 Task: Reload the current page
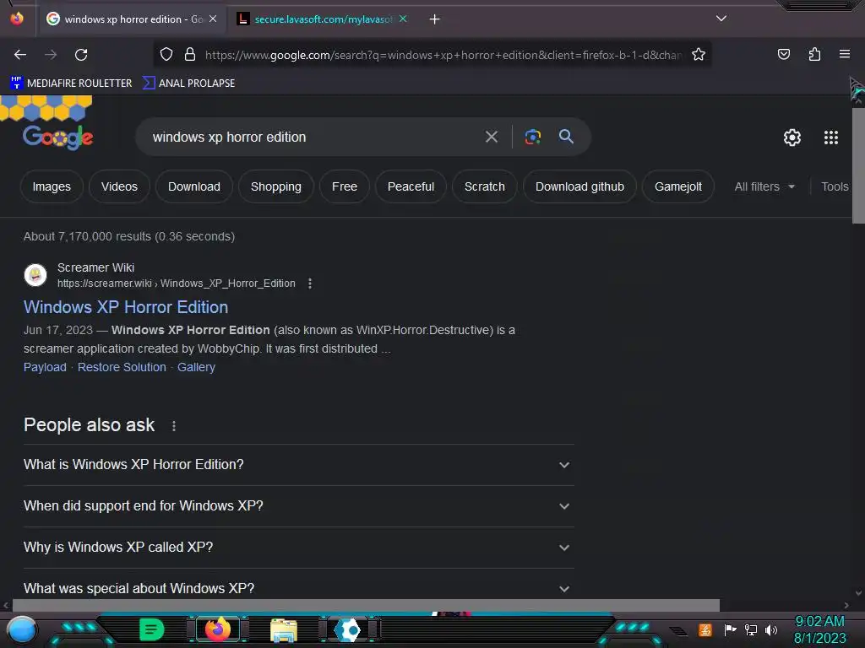pos(82,55)
